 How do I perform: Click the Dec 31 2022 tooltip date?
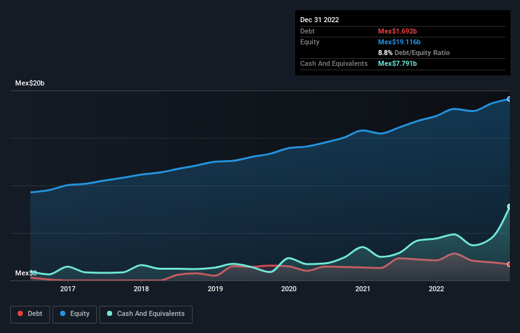coord(319,20)
